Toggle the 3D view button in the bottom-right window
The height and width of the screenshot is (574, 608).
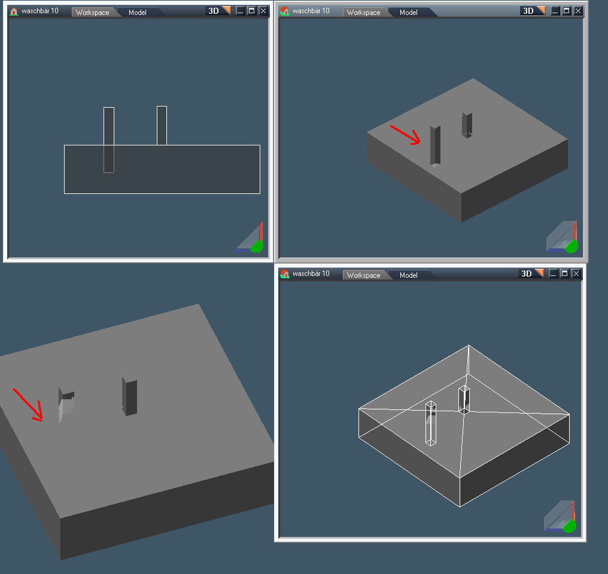click(526, 274)
